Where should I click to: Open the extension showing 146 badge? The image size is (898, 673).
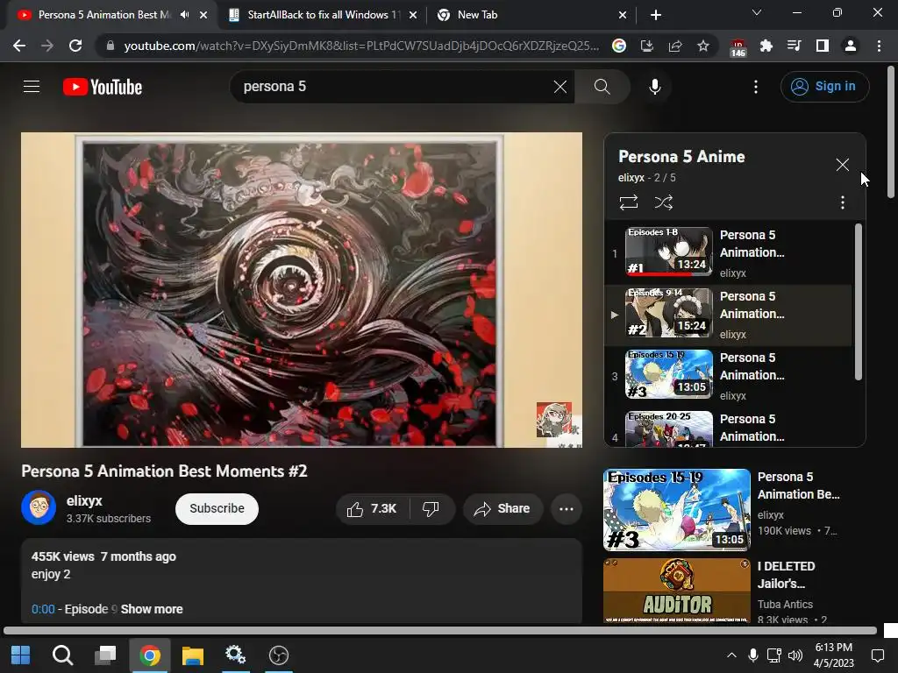[738, 47]
